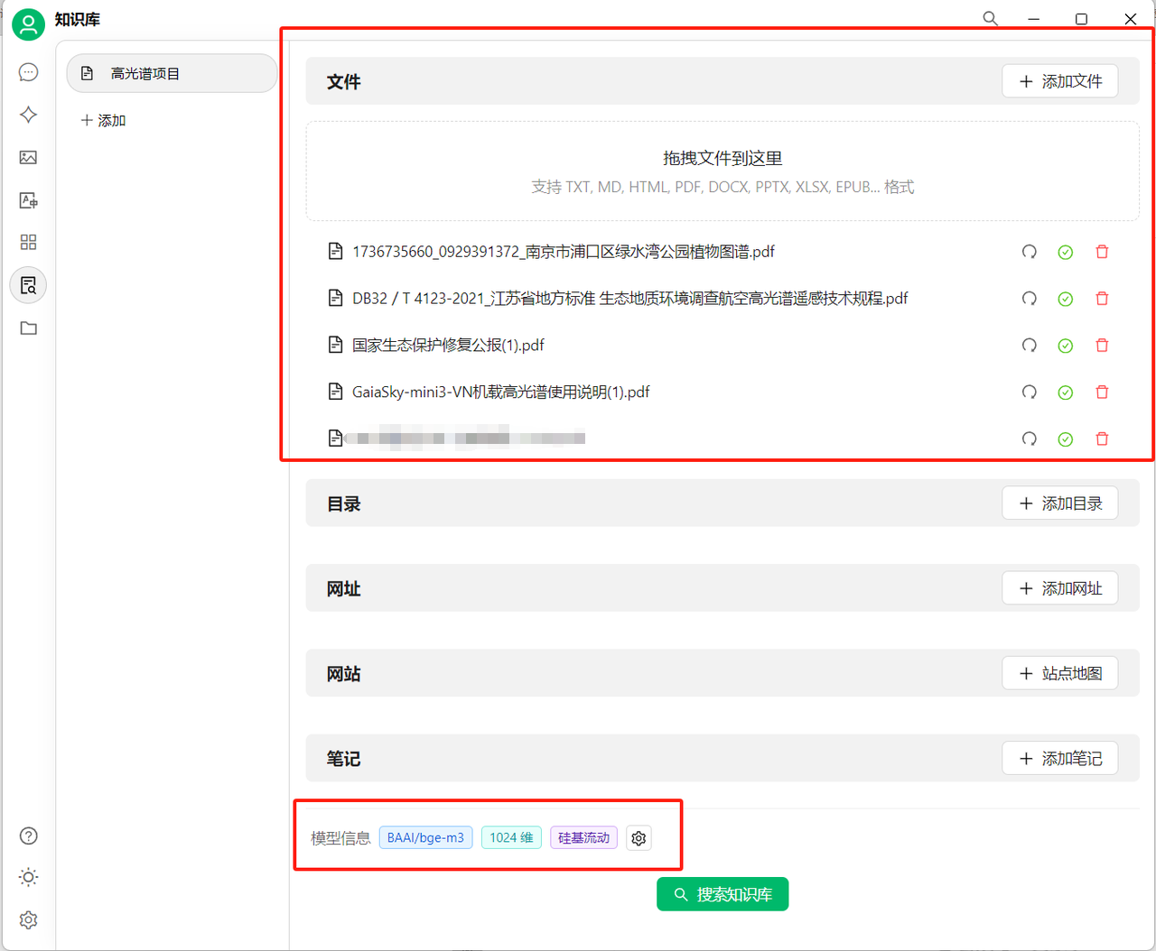
Task: Open embedding model settings gear beside 模型信息
Action: point(639,838)
